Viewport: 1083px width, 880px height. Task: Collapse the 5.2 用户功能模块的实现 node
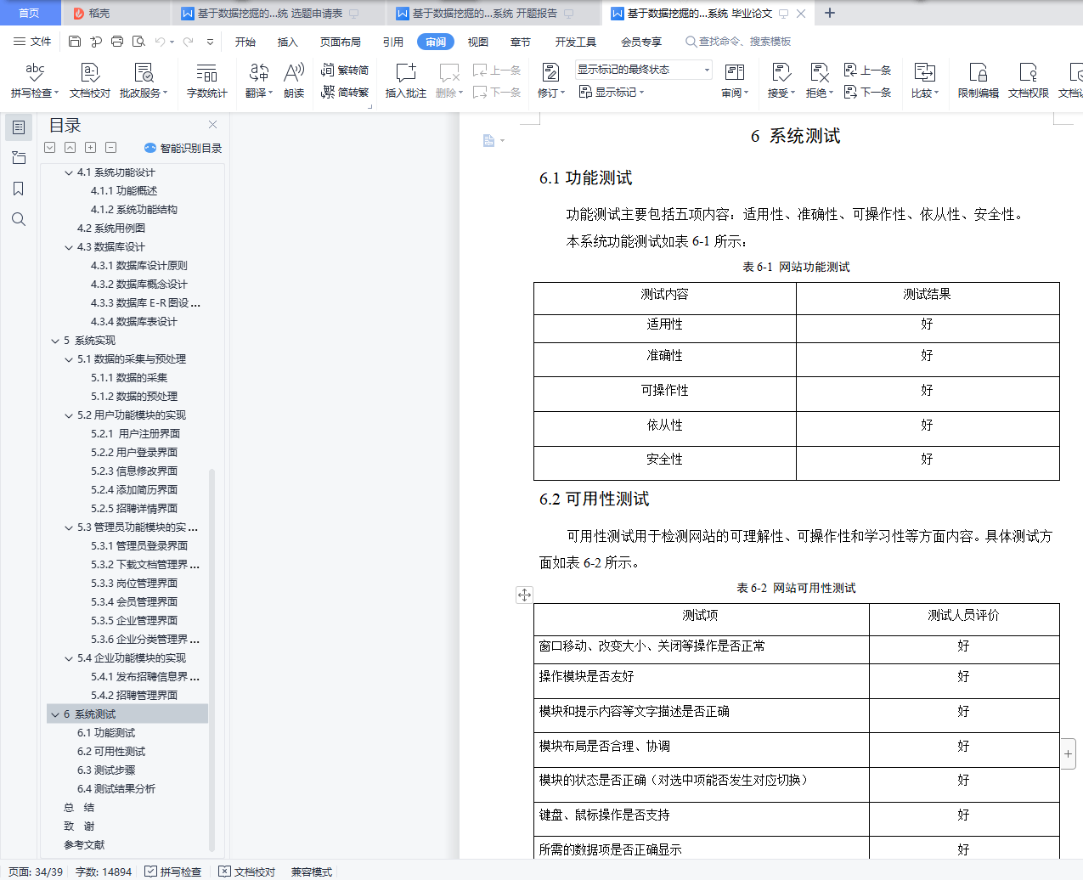point(69,415)
